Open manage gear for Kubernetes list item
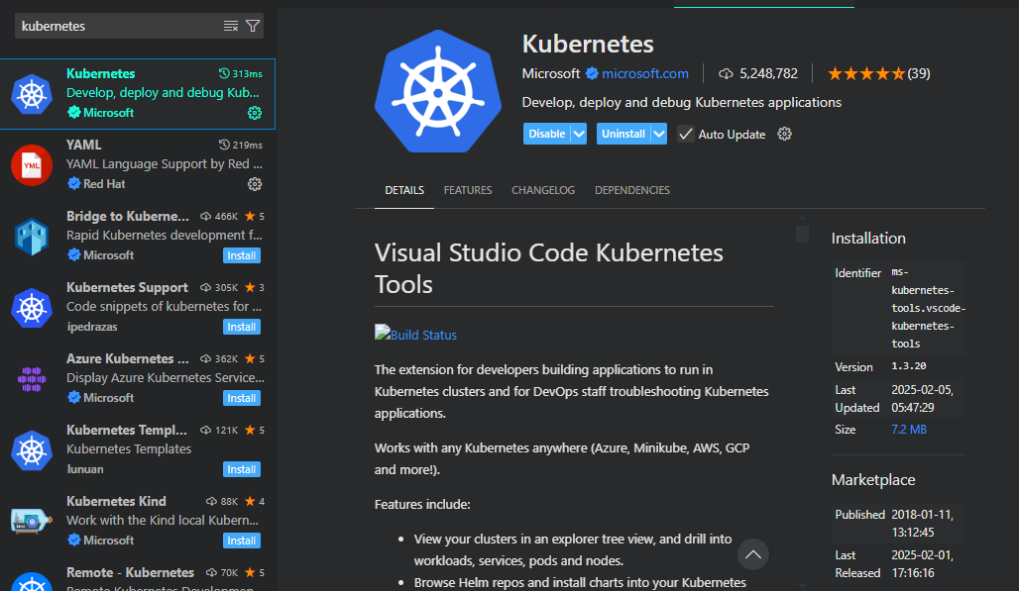The width and height of the screenshot is (1019, 591). [x=255, y=113]
